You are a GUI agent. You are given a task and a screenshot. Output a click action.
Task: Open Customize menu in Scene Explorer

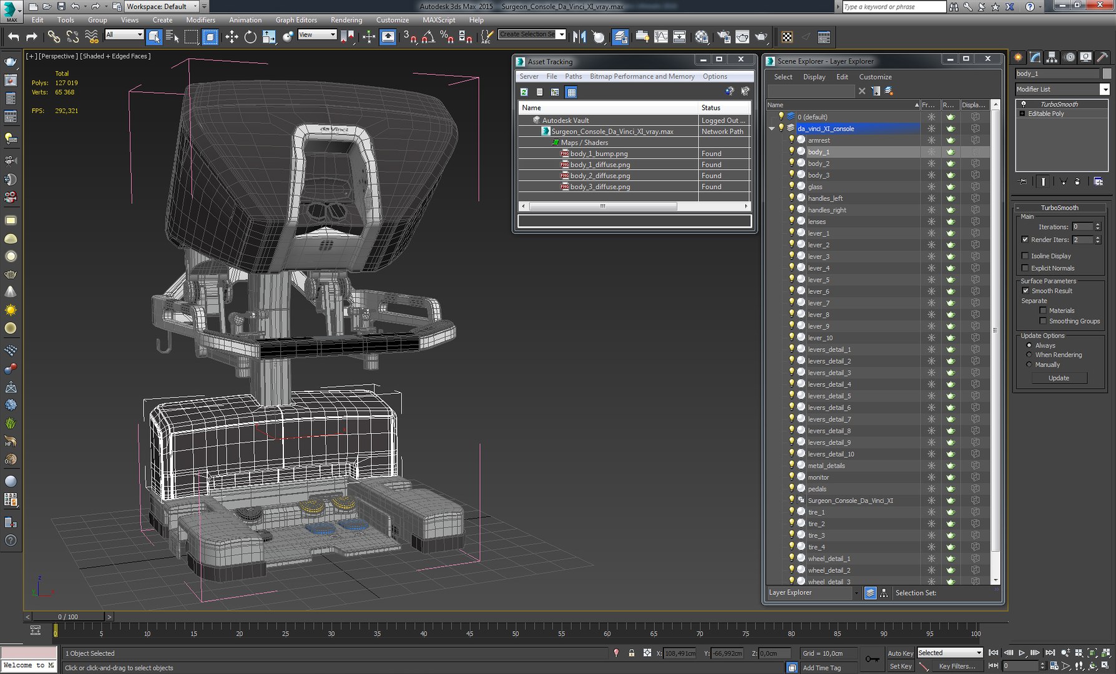[875, 77]
